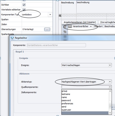
Task: Click the Beschreibung text field
Action: (96, 7)
